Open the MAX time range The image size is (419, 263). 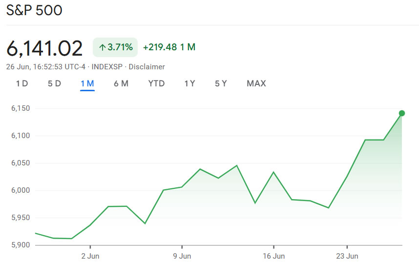256,83
